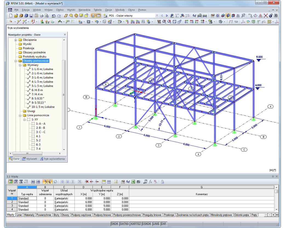Click the zoom window magnifier icon
Viewport: 285px width, 228px height.
(164, 22)
